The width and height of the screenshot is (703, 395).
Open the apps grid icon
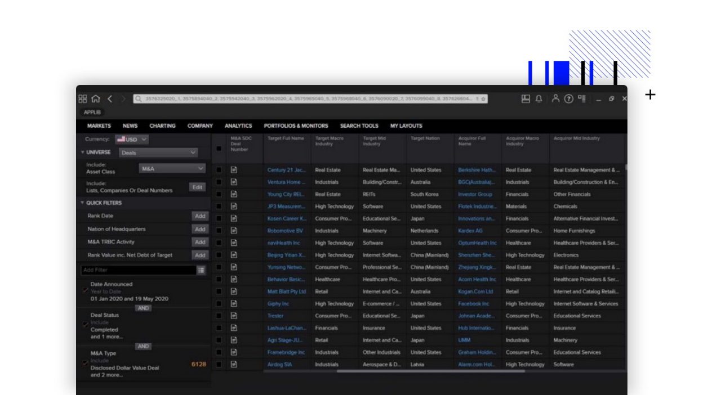coord(83,99)
